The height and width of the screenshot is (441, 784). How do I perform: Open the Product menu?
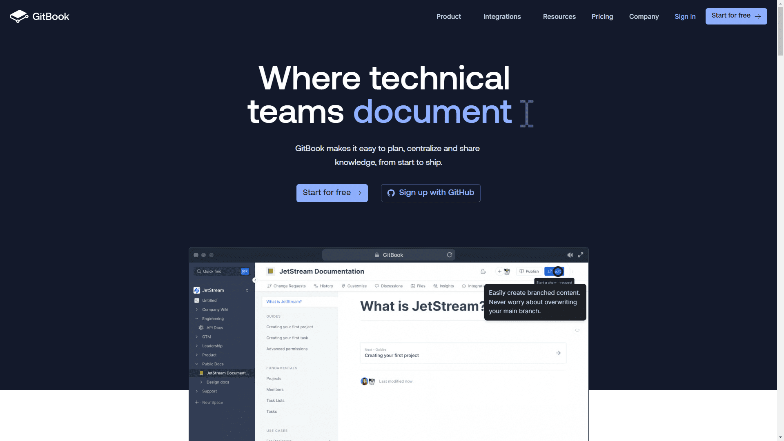[x=448, y=16]
